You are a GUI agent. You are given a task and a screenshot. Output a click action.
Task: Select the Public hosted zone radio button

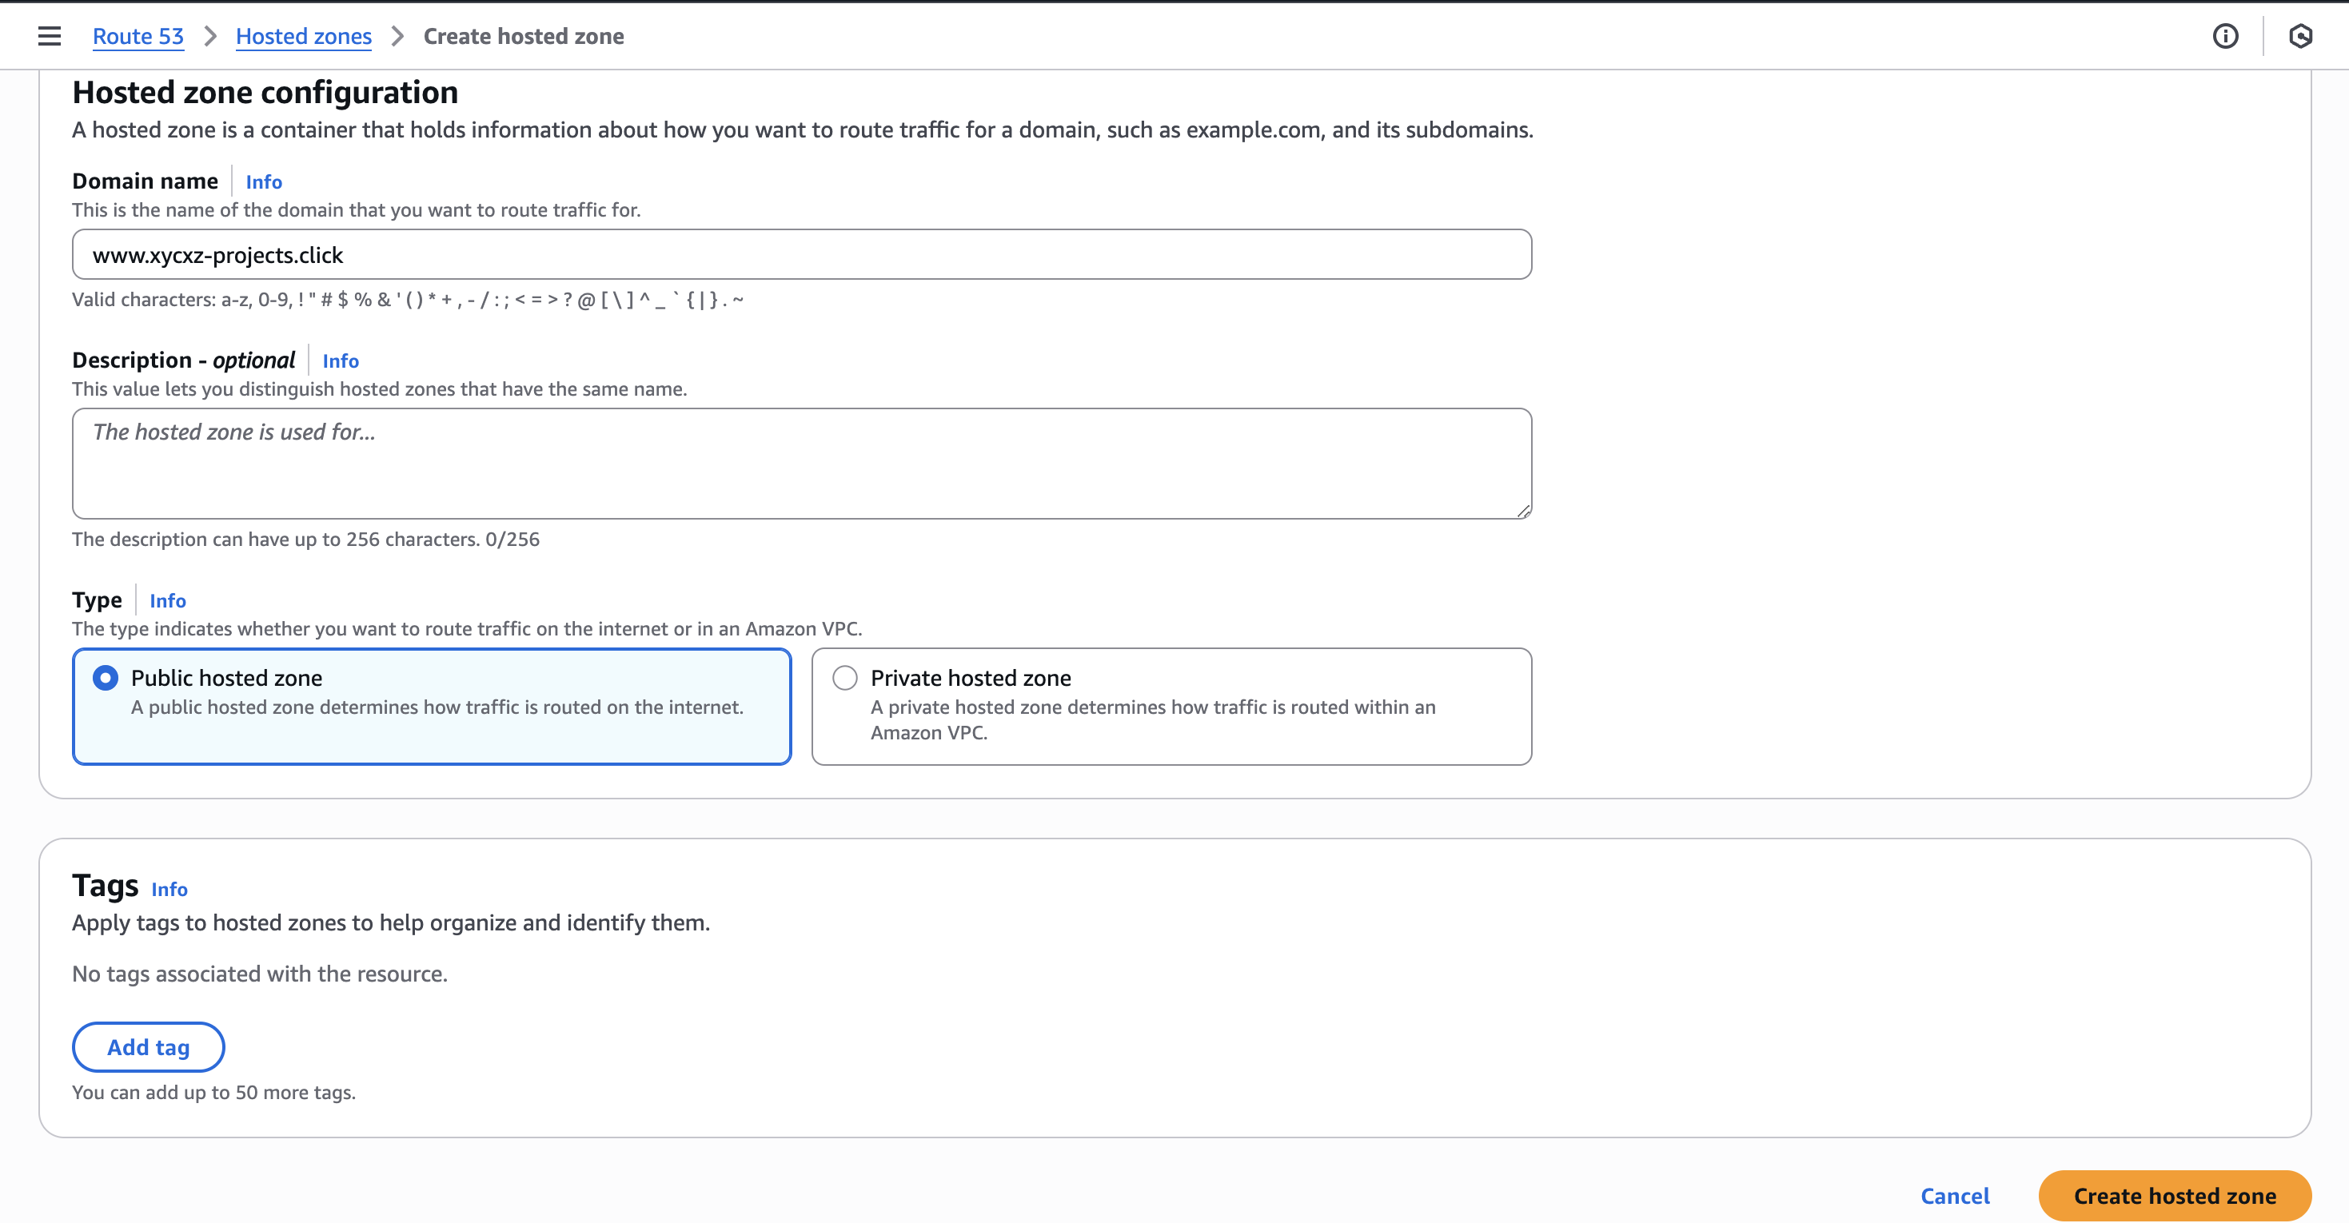tap(105, 677)
